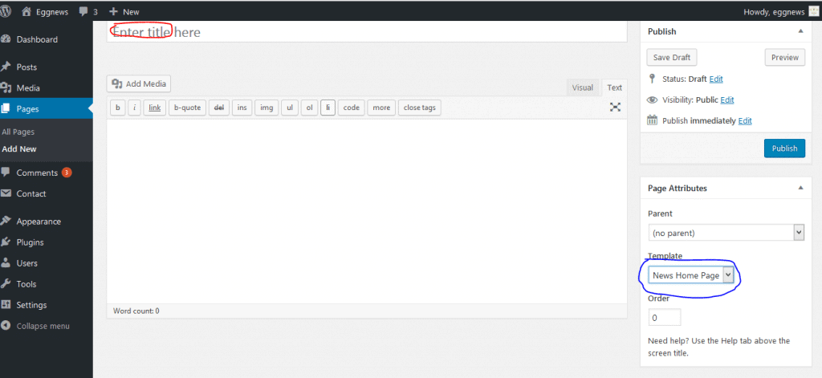Collapse the Page Attributes panel
Viewport: 822px width, 378px height.
800,188
